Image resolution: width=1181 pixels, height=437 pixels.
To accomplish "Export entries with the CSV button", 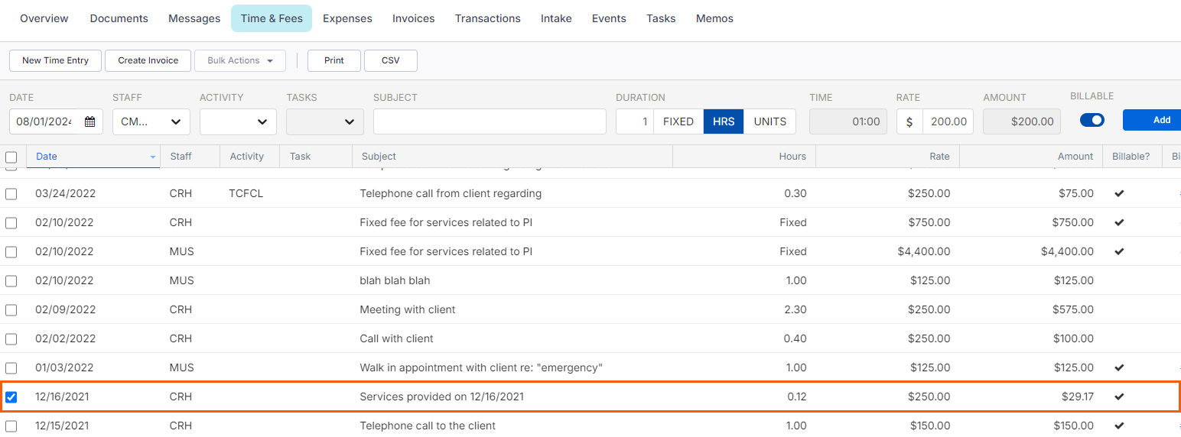I will click(390, 60).
